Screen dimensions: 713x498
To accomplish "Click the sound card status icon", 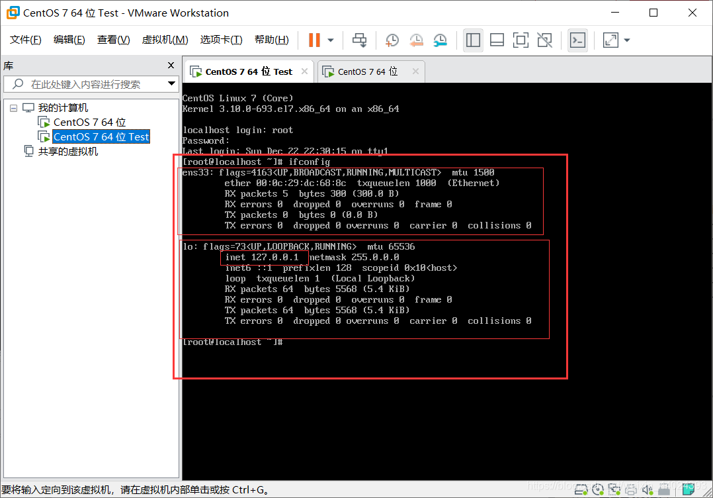I will point(648,490).
